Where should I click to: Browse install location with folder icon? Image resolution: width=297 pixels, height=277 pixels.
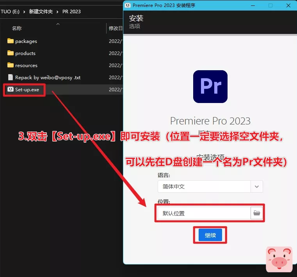[x=257, y=213]
